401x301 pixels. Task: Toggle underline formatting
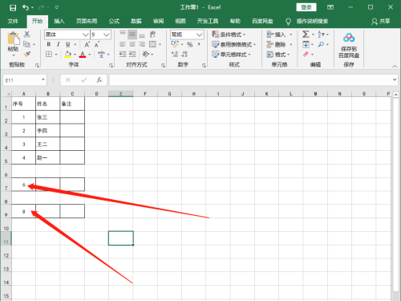68,44
